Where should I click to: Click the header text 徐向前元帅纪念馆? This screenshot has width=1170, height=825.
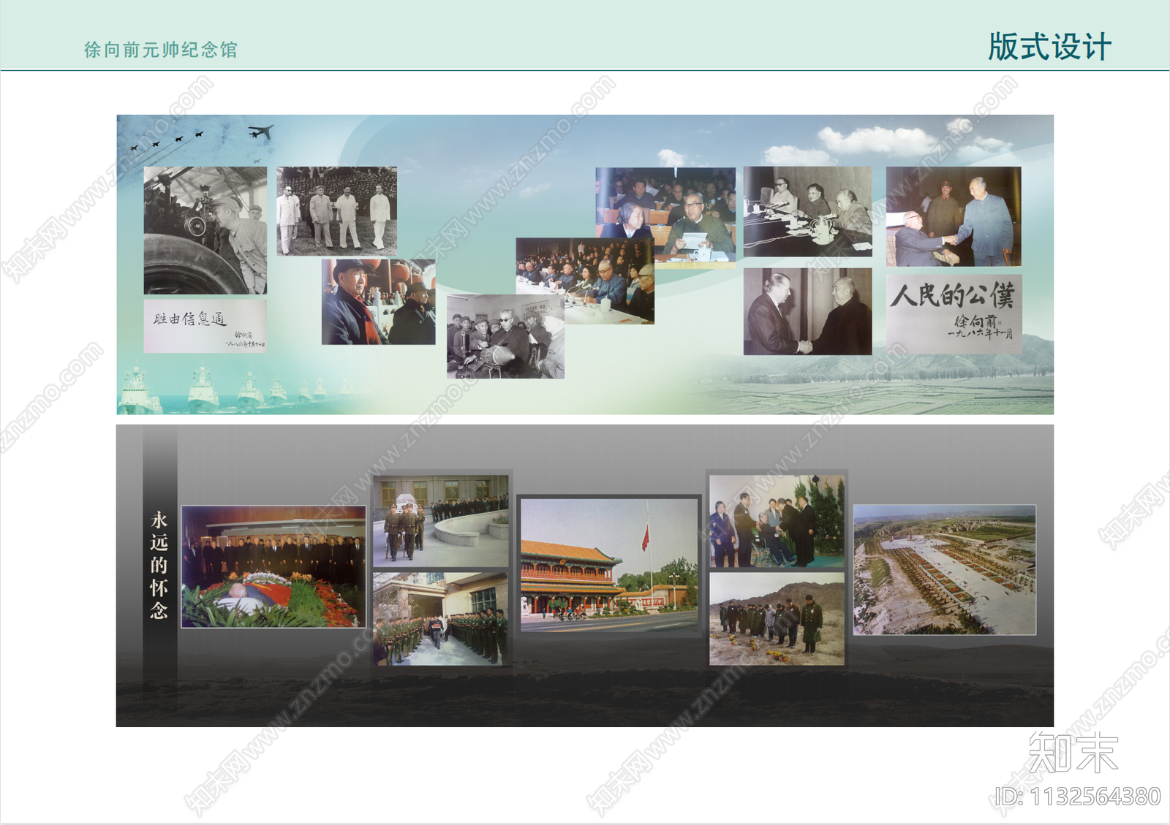click(161, 50)
